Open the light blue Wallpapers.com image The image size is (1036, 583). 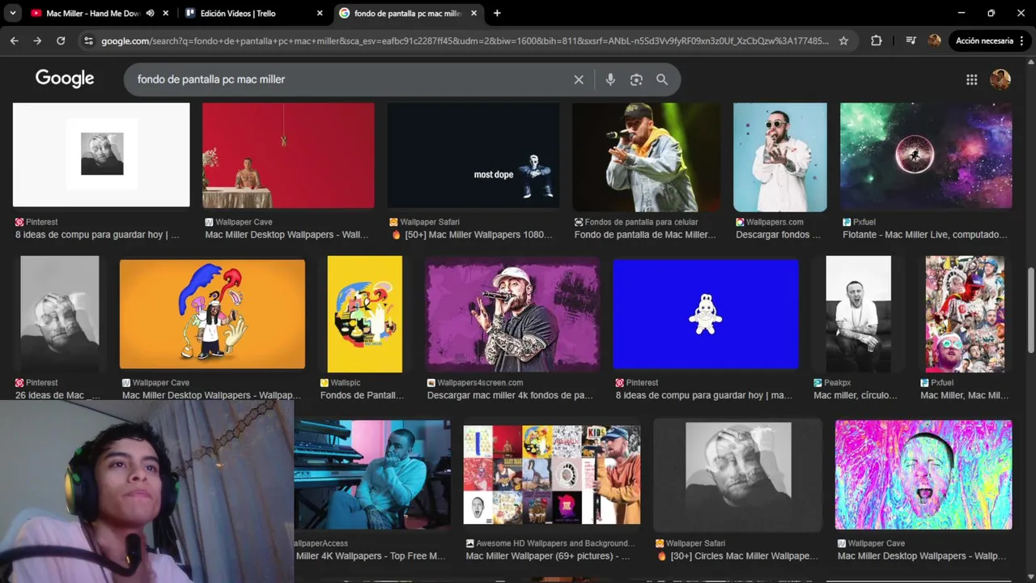point(780,157)
